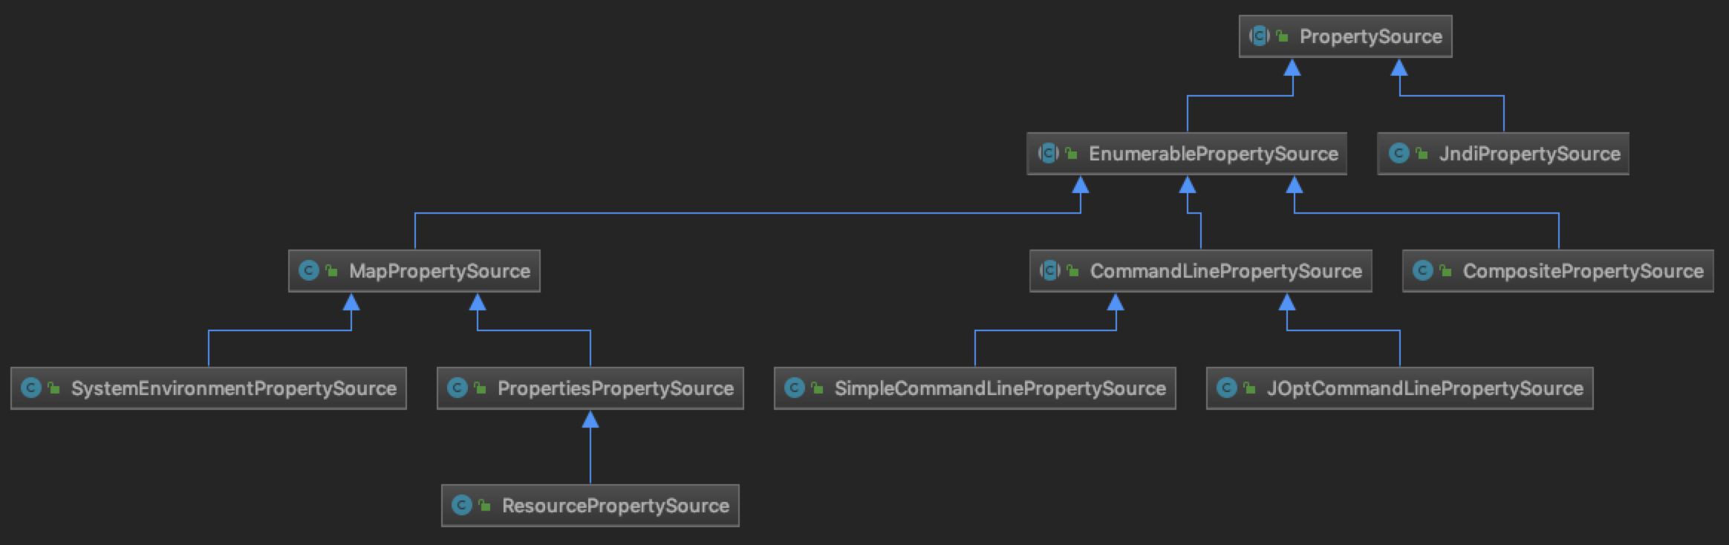Select the SimpleCommandLinePropertySource node label
The width and height of the screenshot is (1729, 545).
point(1000,388)
